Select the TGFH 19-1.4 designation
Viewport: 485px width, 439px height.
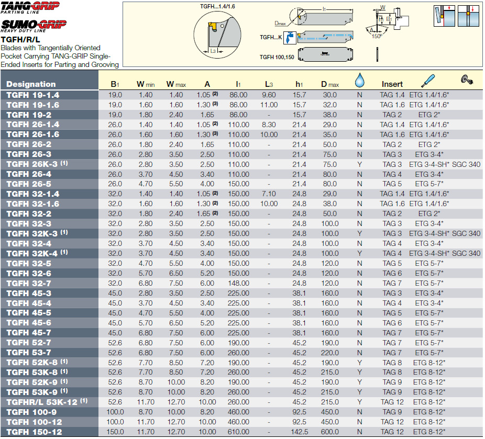coord(33,95)
